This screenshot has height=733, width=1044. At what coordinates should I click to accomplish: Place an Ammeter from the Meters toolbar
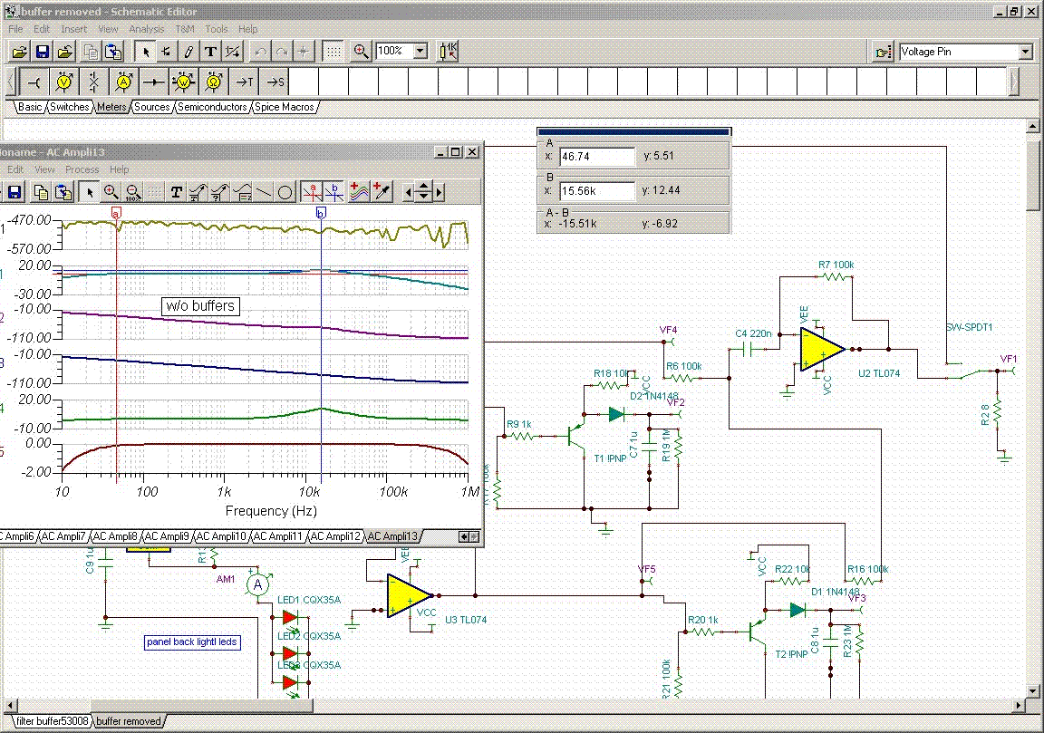(124, 82)
